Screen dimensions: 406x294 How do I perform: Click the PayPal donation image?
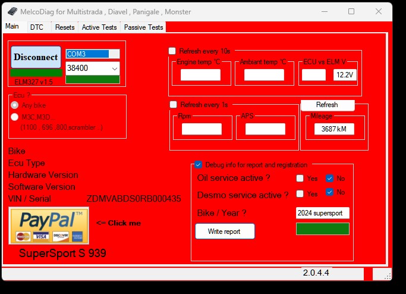(49, 226)
